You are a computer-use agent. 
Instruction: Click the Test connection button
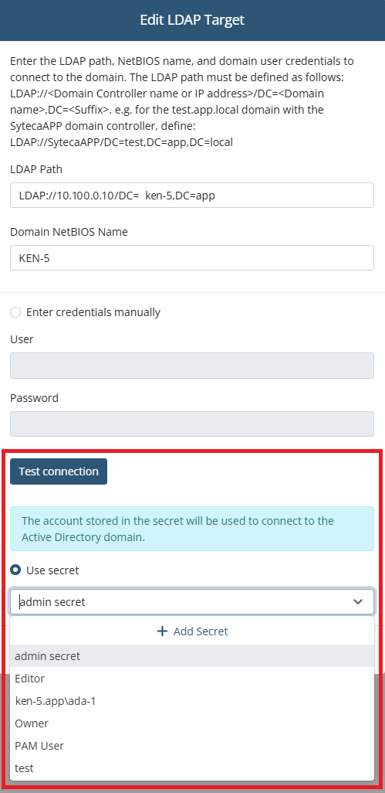point(59,471)
